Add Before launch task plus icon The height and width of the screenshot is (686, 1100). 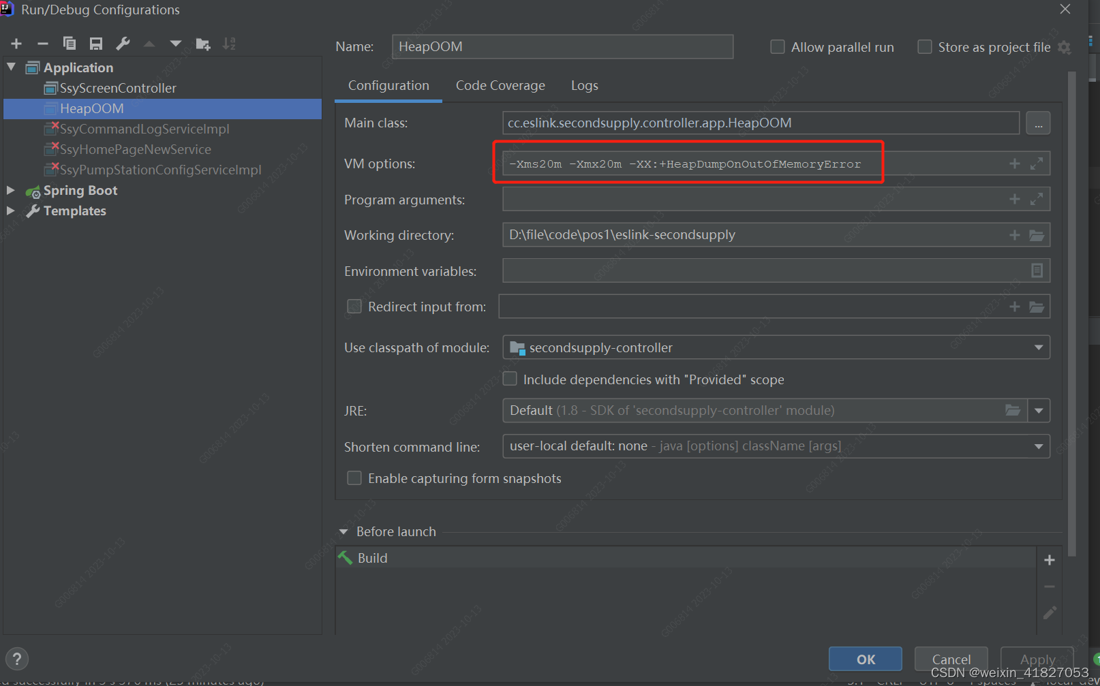point(1050,560)
